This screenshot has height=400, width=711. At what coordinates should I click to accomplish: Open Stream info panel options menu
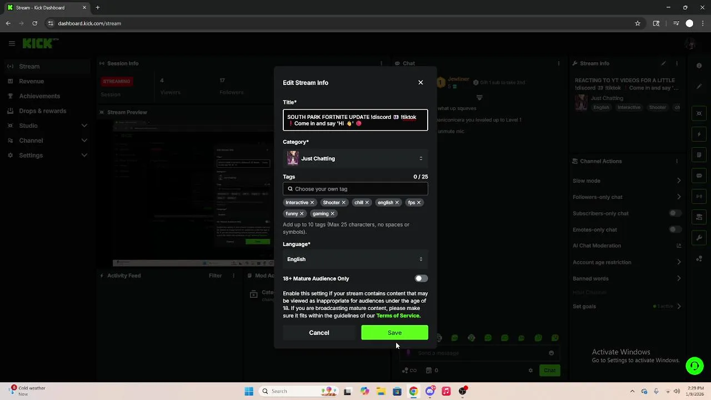677,63
